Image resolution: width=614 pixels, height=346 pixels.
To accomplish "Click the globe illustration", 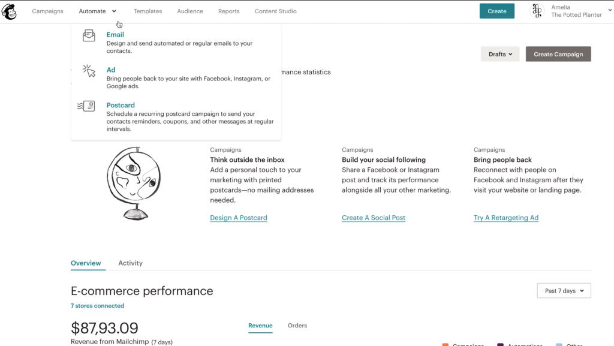I will pyautogui.click(x=134, y=183).
